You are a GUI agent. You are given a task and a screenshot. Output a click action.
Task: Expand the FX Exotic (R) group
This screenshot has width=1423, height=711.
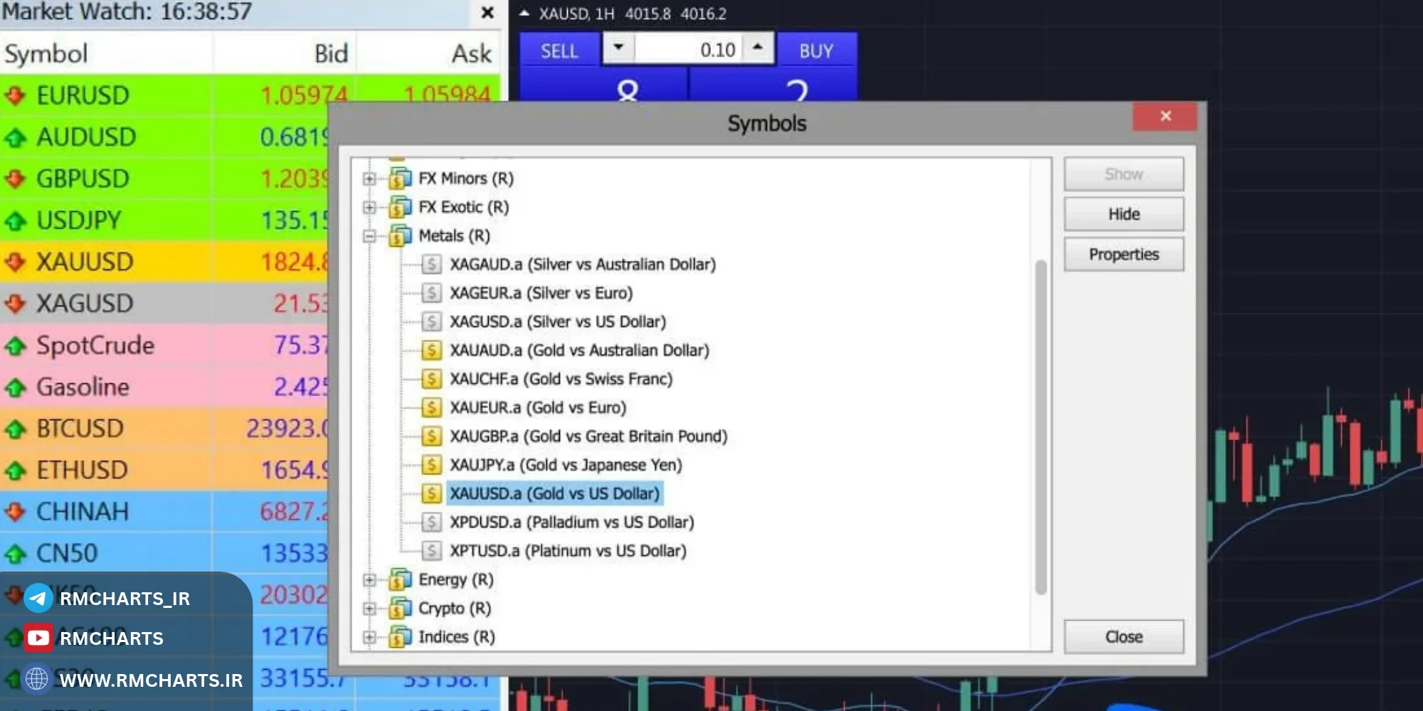click(369, 208)
